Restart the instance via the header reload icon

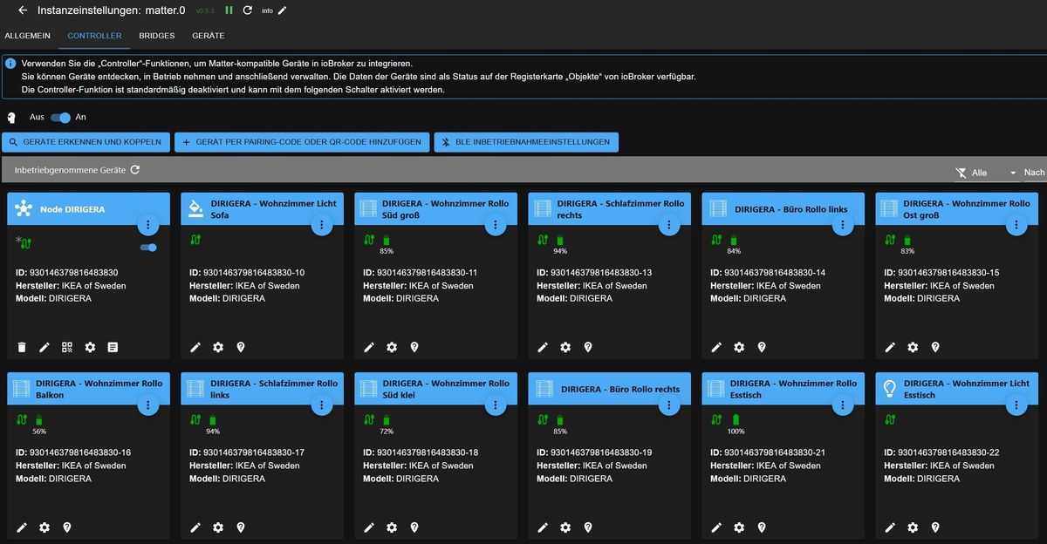[x=248, y=10]
